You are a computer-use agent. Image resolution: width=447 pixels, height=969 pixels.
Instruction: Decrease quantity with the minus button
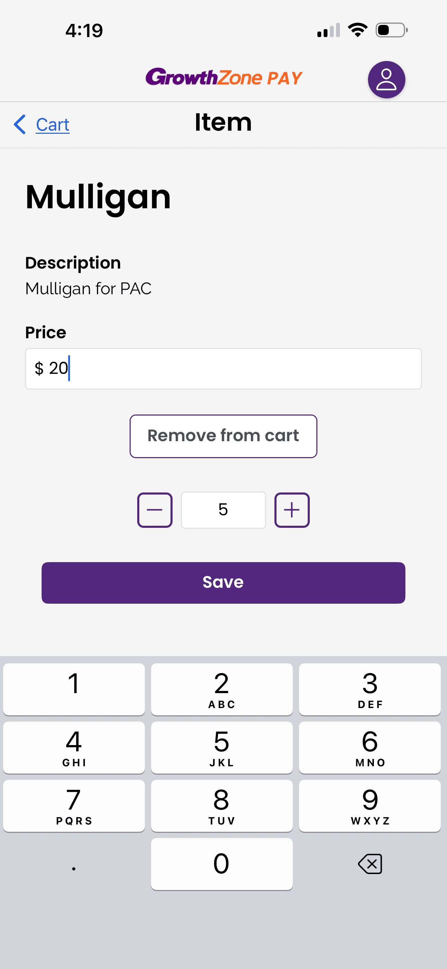[155, 510]
